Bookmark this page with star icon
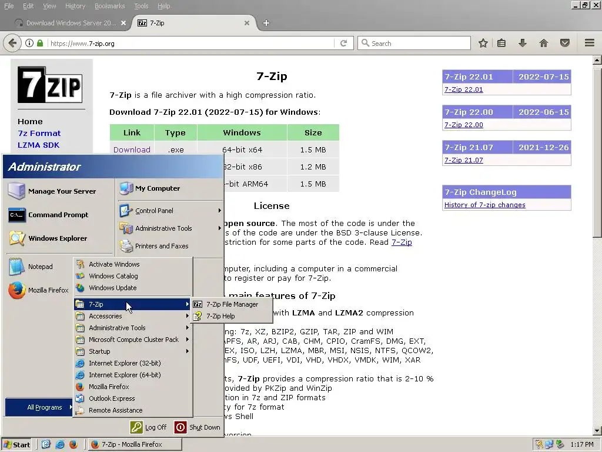This screenshot has width=602, height=452. click(483, 43)
